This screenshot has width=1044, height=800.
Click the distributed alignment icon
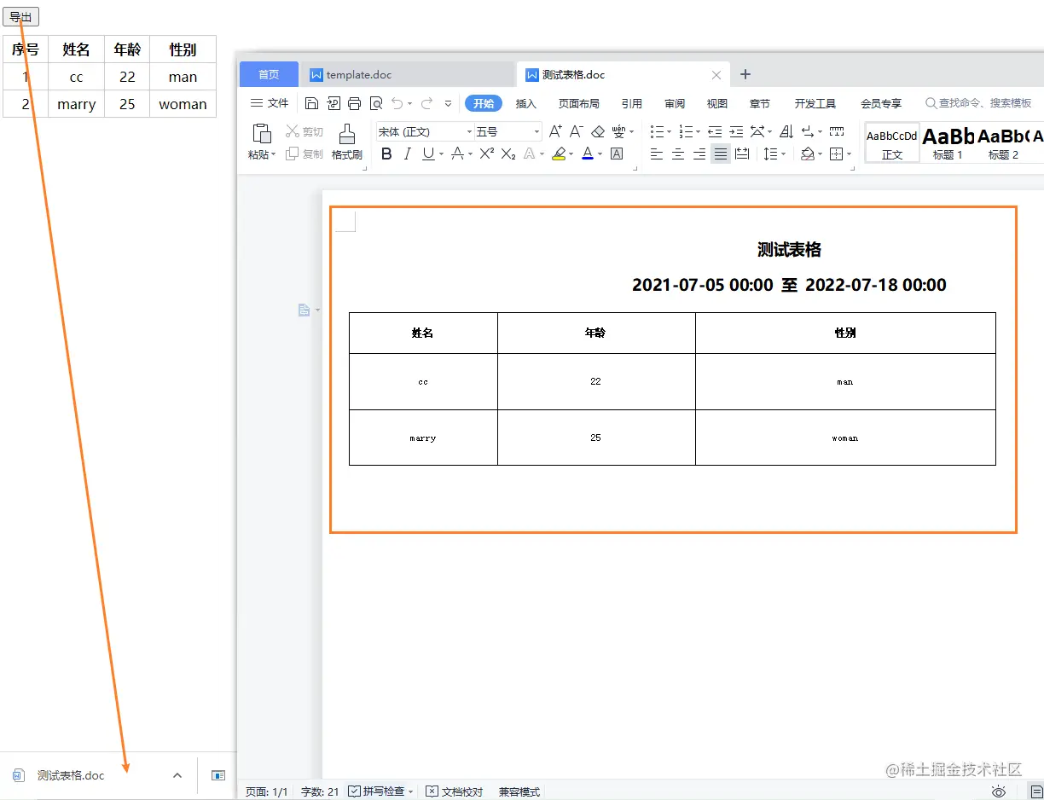pyautogui.click(x=742, y=154)
